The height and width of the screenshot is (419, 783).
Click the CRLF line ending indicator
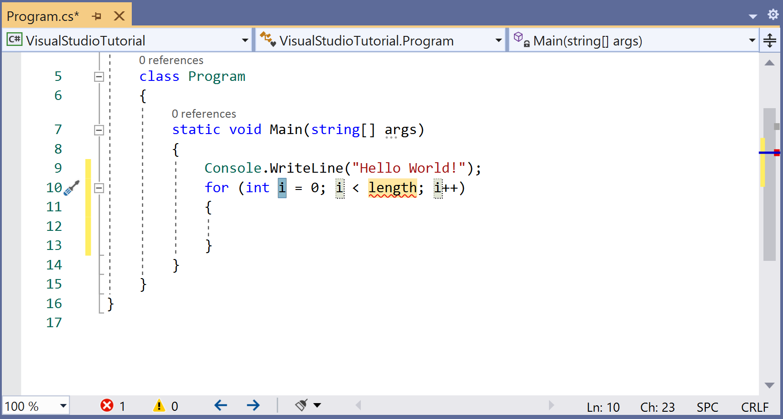[x=755, y=407]
